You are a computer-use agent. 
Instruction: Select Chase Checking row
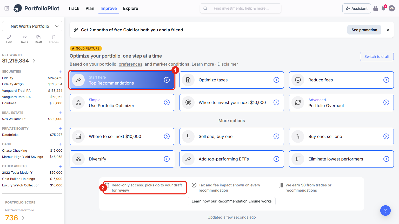pos(32,151)
